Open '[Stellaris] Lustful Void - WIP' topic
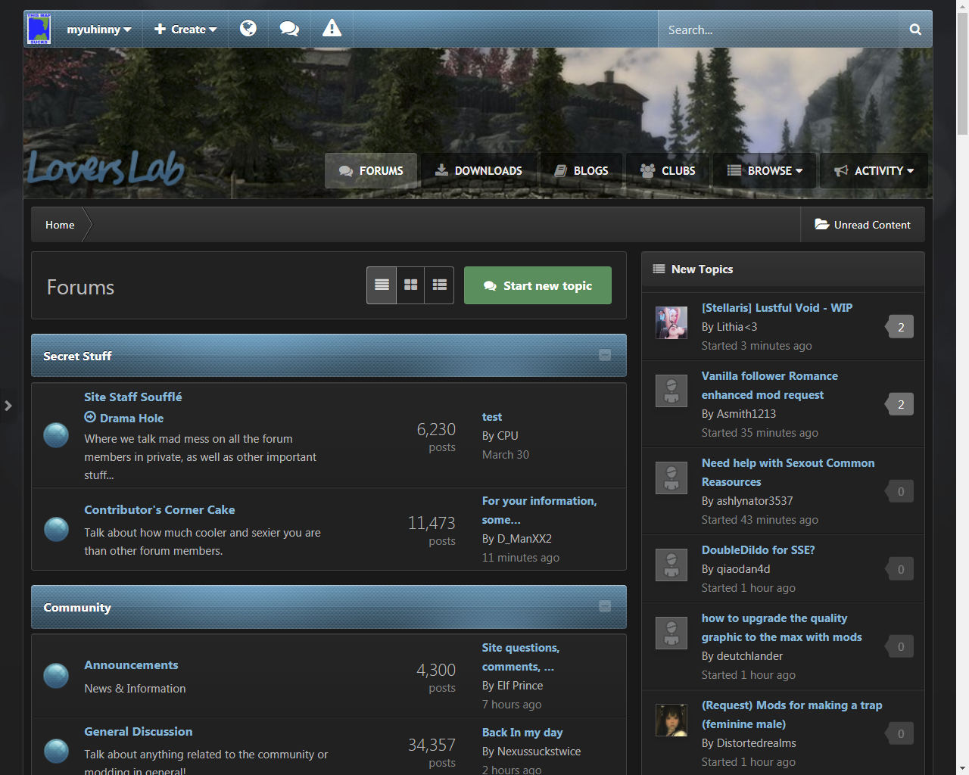Image resolution: width=969 pixels, height=775 pixels. [777, 307]
